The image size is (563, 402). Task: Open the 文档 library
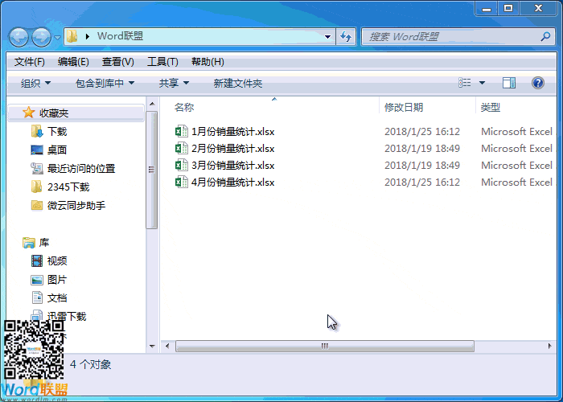tap(57, 298)
